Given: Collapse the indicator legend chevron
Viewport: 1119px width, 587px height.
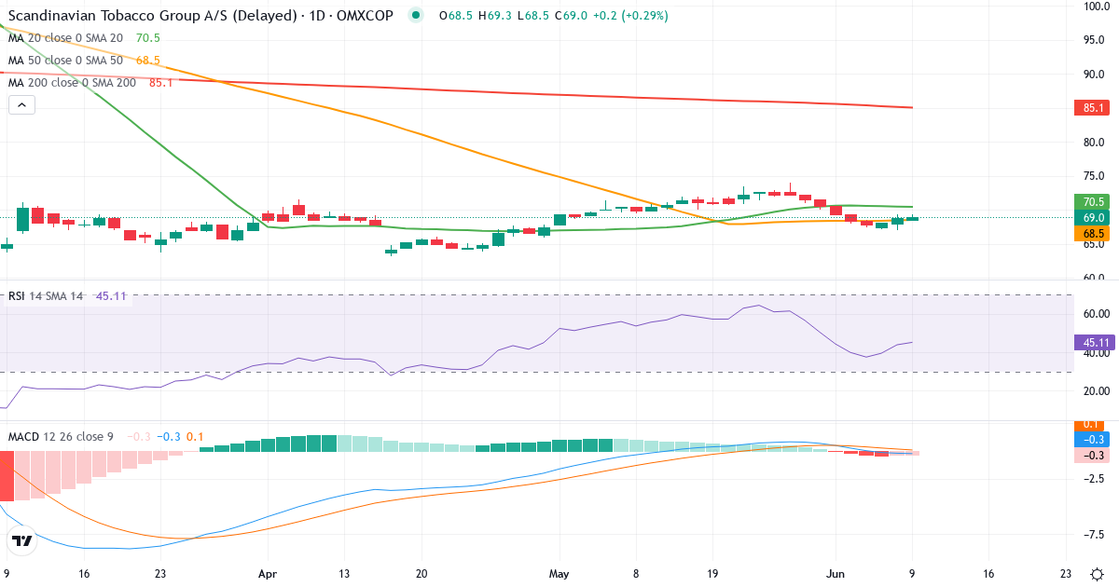Looking at the screenshot, I should 21,105.
